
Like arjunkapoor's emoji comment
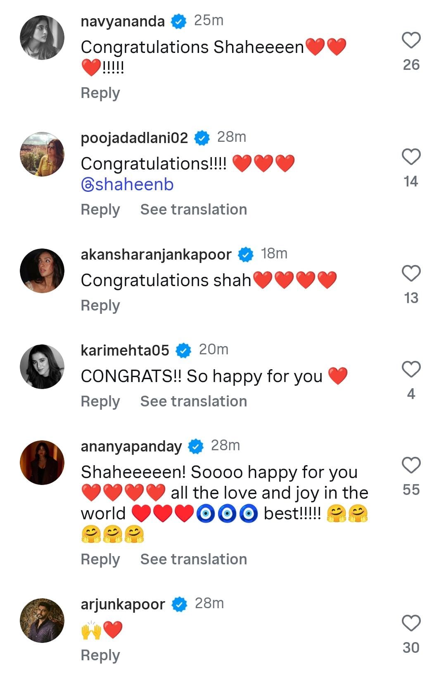coord(411,623)
